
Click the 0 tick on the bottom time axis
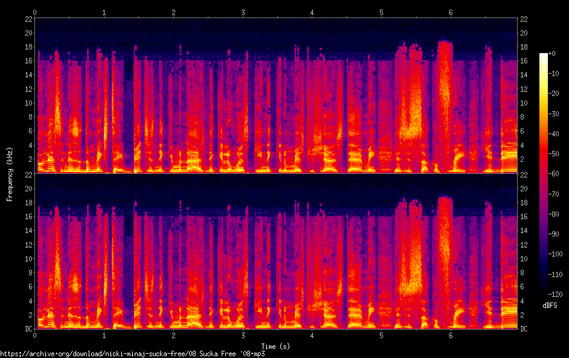[35, 334]
